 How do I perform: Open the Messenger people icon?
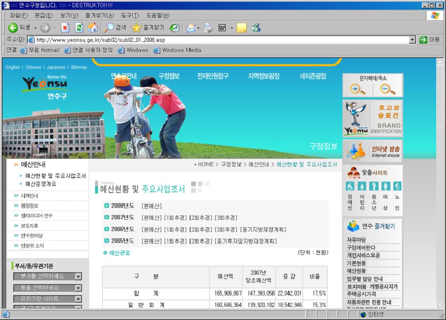[x=256, y=28]
